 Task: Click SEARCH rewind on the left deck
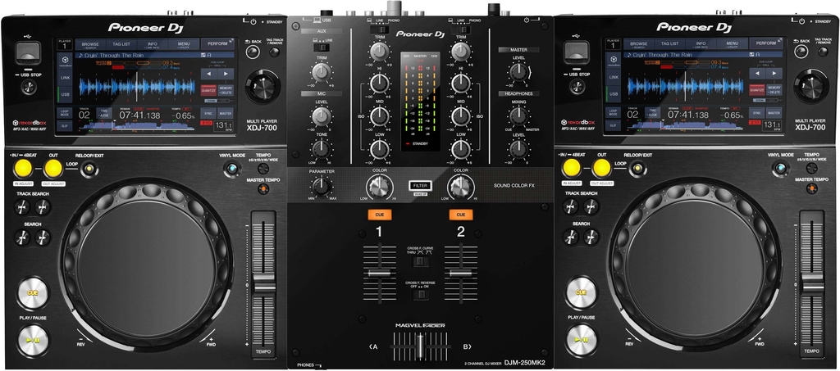tap(21, 238)
